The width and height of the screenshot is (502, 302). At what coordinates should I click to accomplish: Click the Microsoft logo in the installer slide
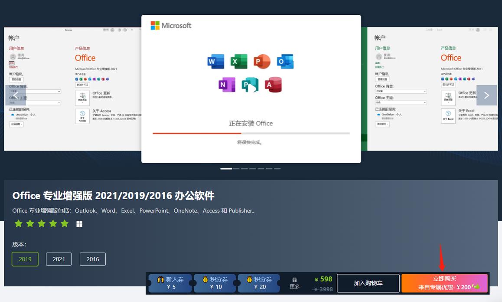tap(171, 26)
